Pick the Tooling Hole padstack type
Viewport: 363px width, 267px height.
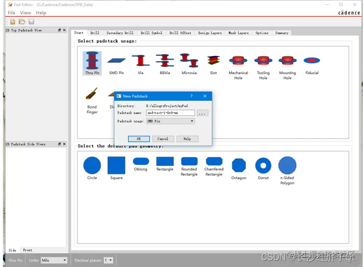(263, 68)
